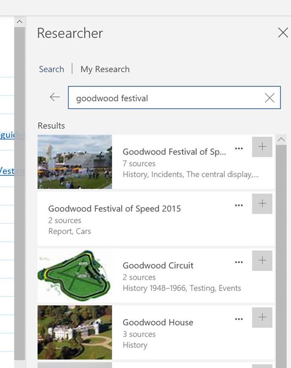
Task: Click the document scrollbar up arrow
Action: click(20, 22)
